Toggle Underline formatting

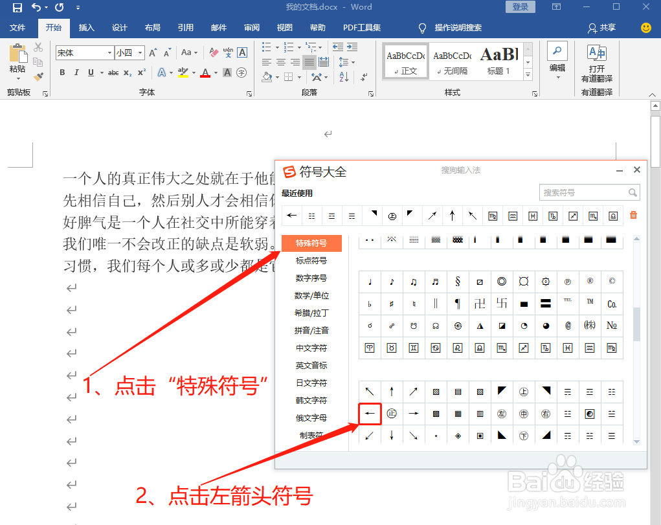[x=91, y=73]
